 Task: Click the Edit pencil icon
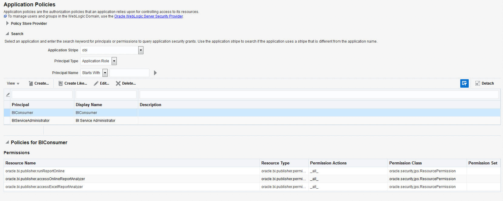[x=96, y=83]
